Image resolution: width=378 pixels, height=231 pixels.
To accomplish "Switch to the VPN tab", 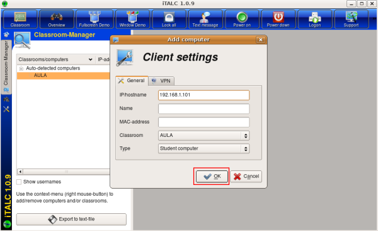I will [x=161, y=81].
